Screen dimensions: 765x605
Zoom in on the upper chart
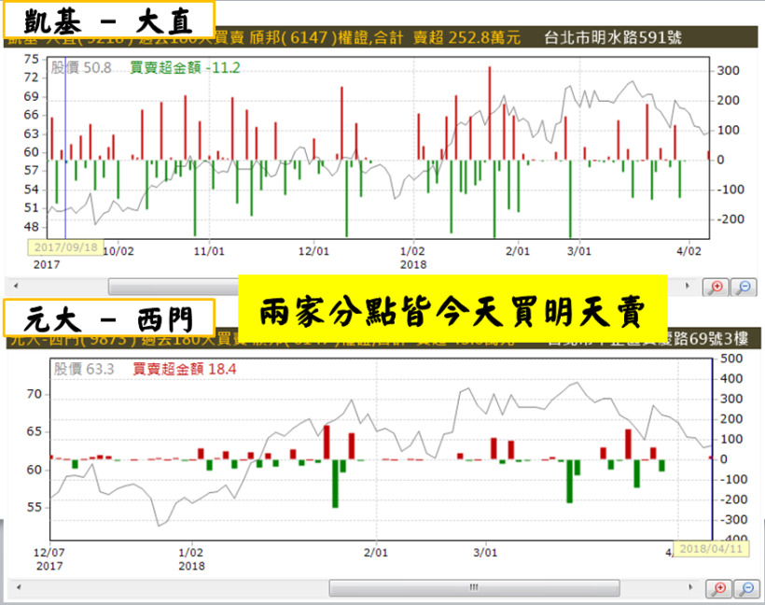point(716,288)
